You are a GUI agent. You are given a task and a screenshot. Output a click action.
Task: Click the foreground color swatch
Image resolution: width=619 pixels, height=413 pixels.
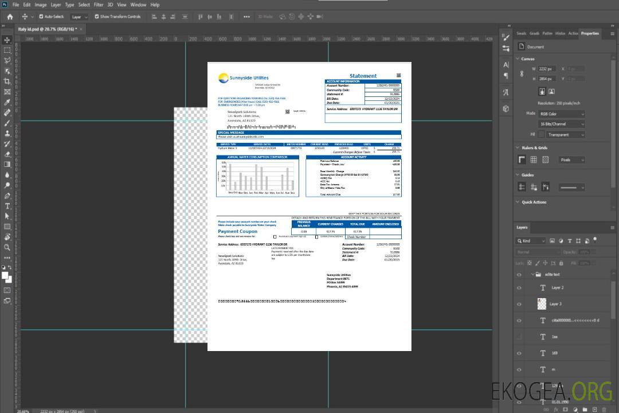(x=5, y=276)
